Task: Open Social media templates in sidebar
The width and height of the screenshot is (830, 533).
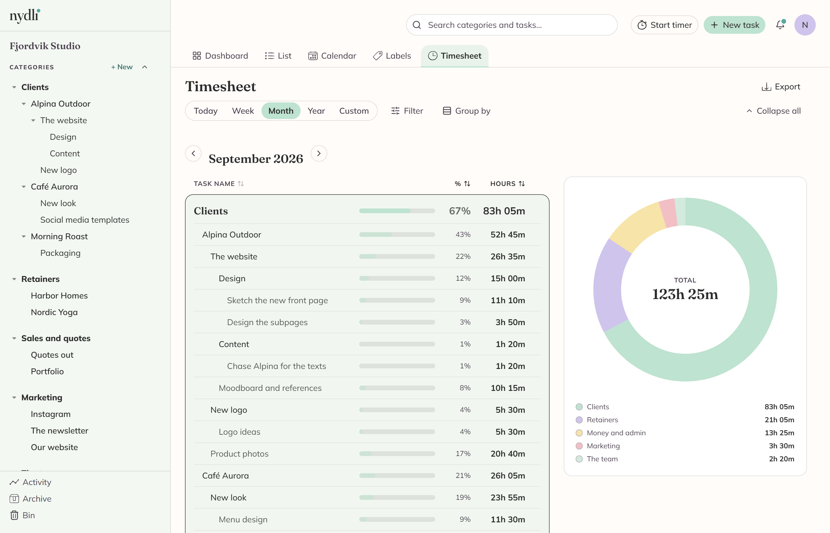Action: coord(84,220)
